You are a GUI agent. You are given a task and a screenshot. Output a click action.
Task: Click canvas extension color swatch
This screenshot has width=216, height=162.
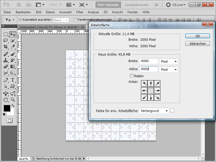tap(172, 110)
